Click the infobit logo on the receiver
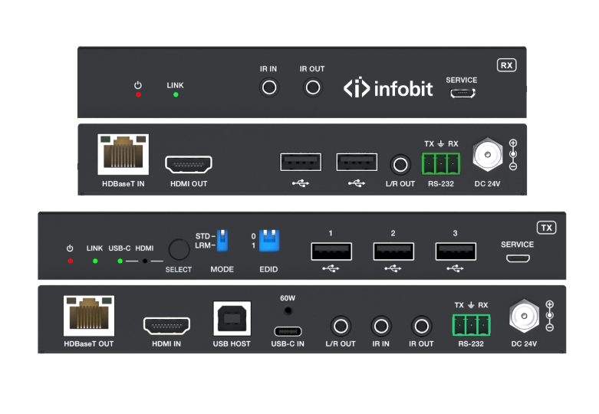This screenshot has width=599, height=414. pyautogui.click(x=388, y=88)
